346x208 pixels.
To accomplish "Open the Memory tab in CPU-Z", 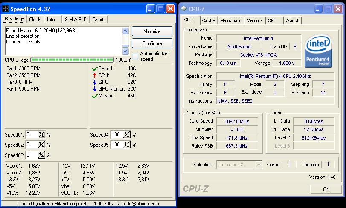I will coord(255,20).
